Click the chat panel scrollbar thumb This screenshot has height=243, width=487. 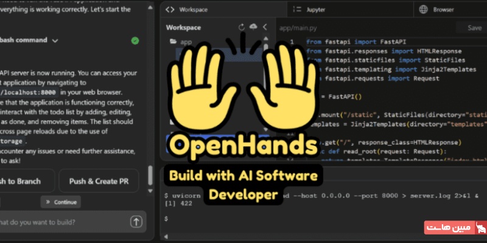[150, 175]
